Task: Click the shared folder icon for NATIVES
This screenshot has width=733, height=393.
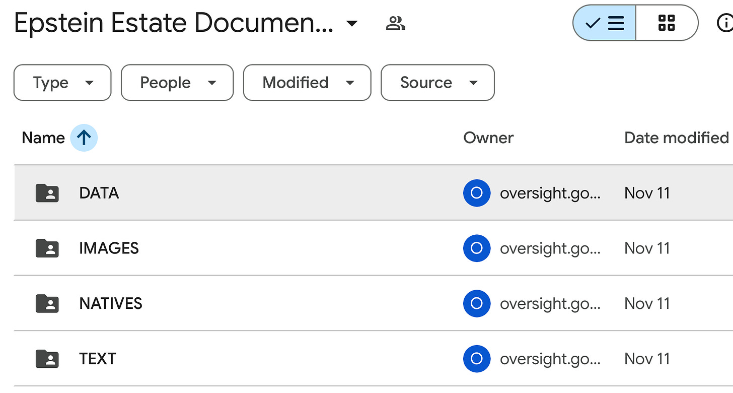Action: pos(47,303)
